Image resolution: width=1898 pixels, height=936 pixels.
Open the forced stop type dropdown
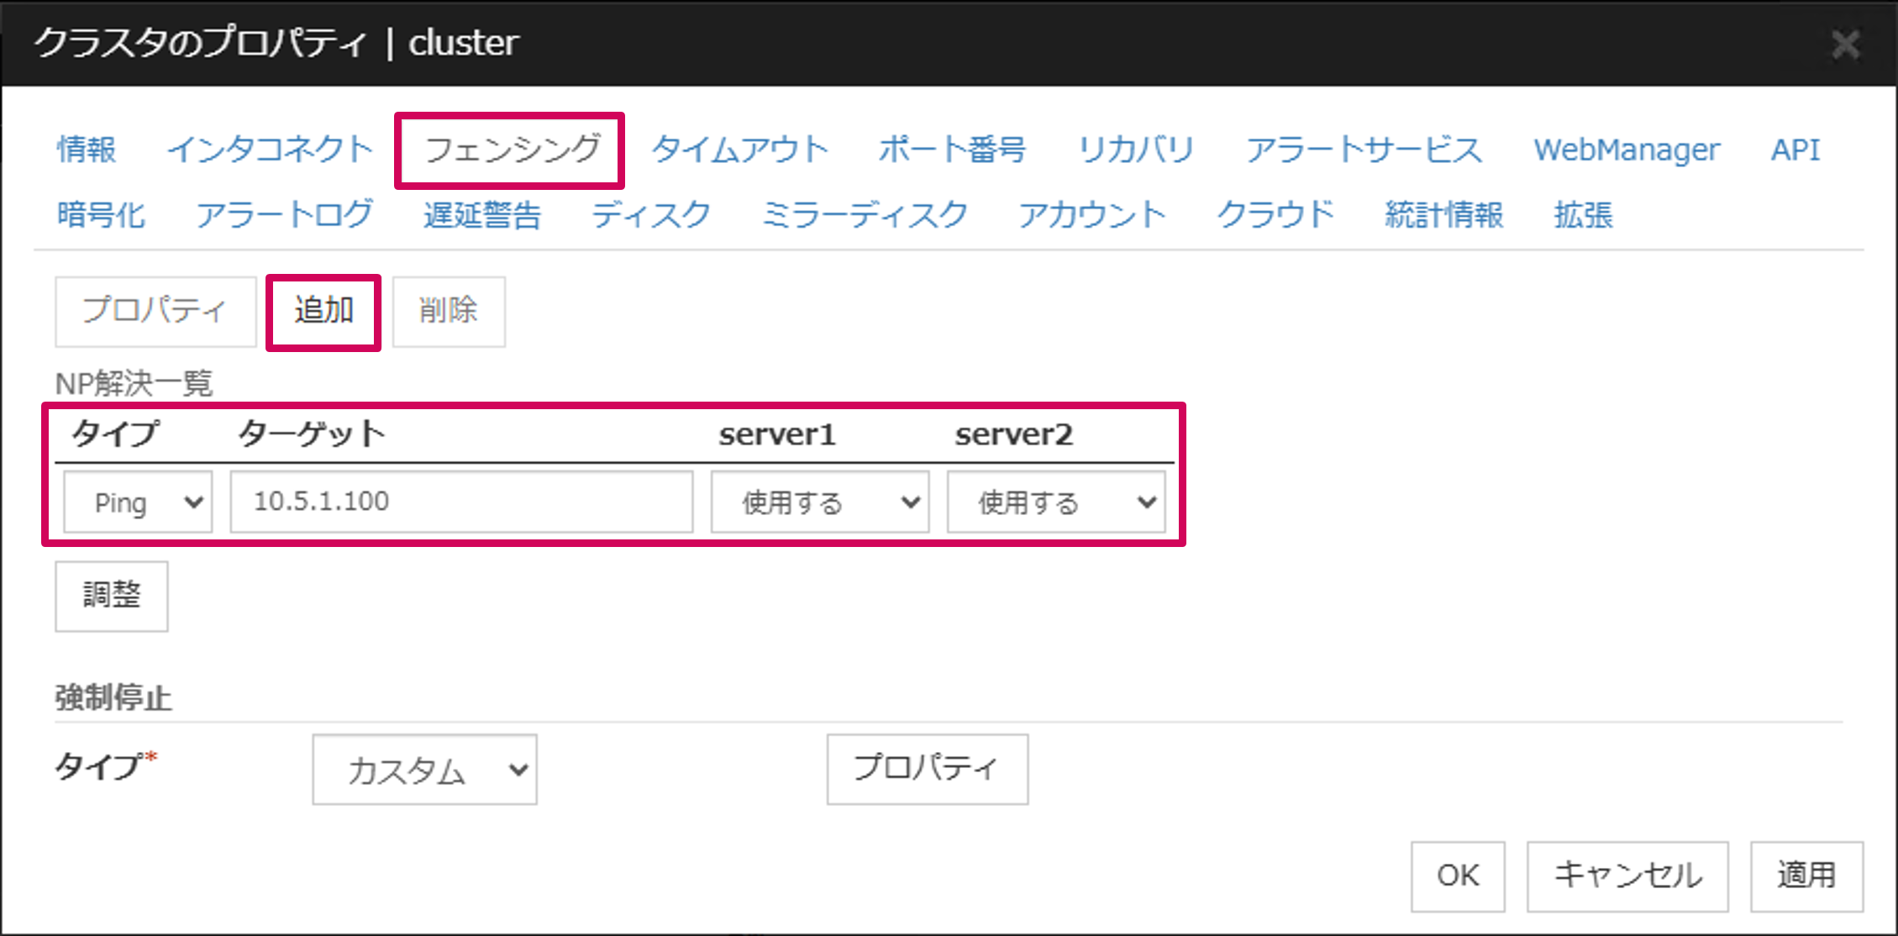coord(424,770)
